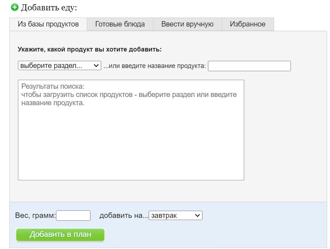Go to the "Избранное" tab
Viewport: 330px width, 249px height.
(247, 24)
